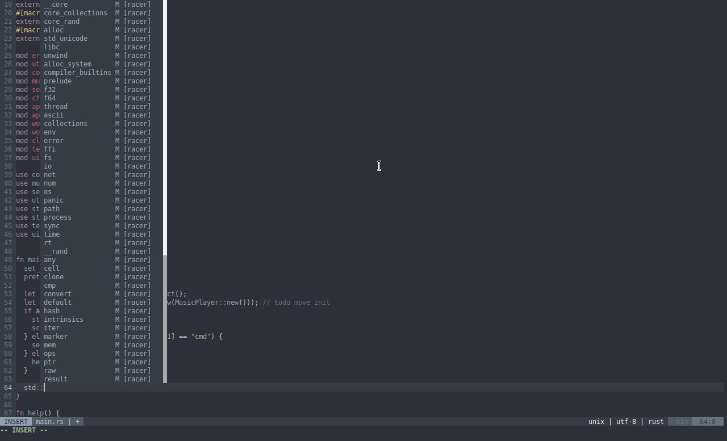Click the MusicPlayer::new text in code
Image resolution: width=727 pixels, height=441 pixels.
207,303
